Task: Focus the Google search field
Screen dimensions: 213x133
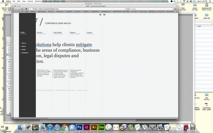Action: coord(151,9)
